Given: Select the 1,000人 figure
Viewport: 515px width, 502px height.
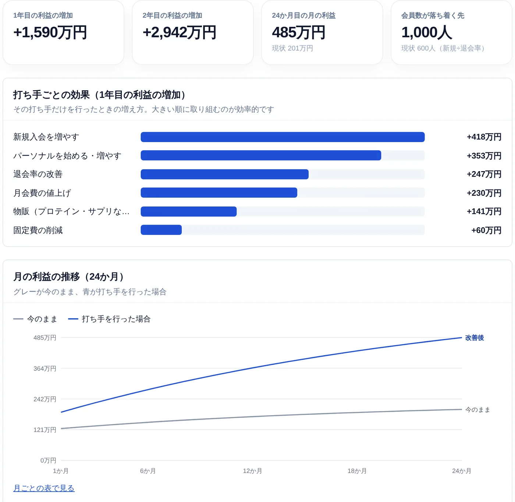Looking at the screenshot, I should [427, 32].
